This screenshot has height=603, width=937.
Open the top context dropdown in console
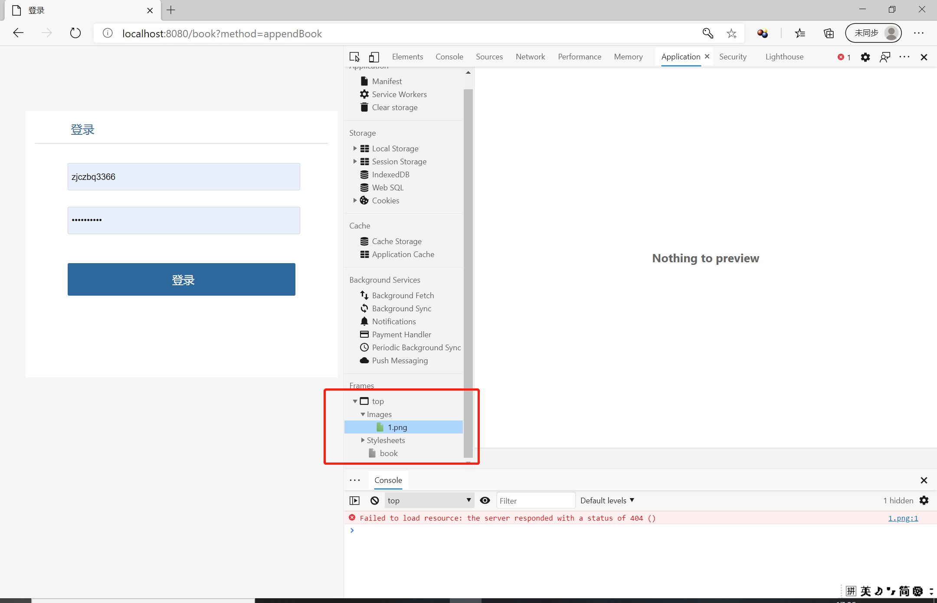[x=429, y=500]
